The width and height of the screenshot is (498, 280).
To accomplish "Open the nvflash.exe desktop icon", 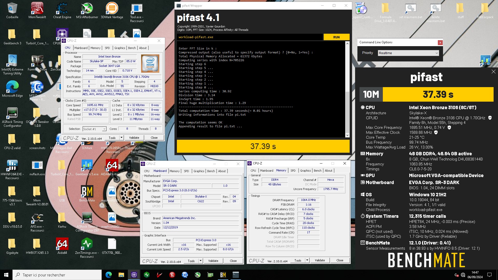I will point(37,168).
